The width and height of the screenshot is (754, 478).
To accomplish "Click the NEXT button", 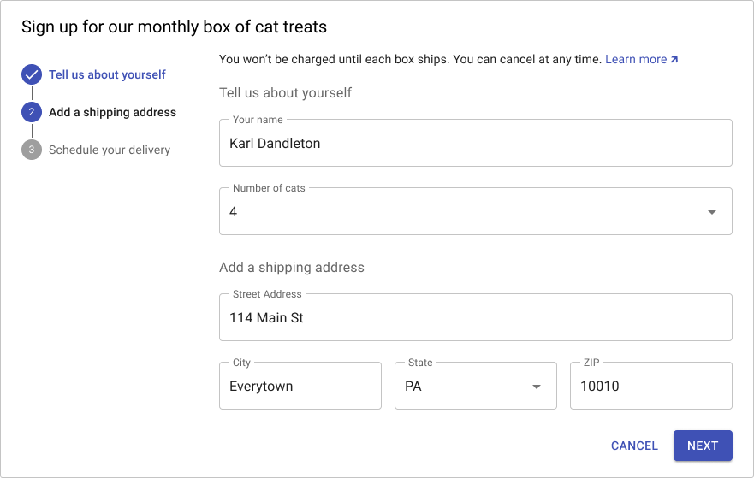I will point(703,446).
